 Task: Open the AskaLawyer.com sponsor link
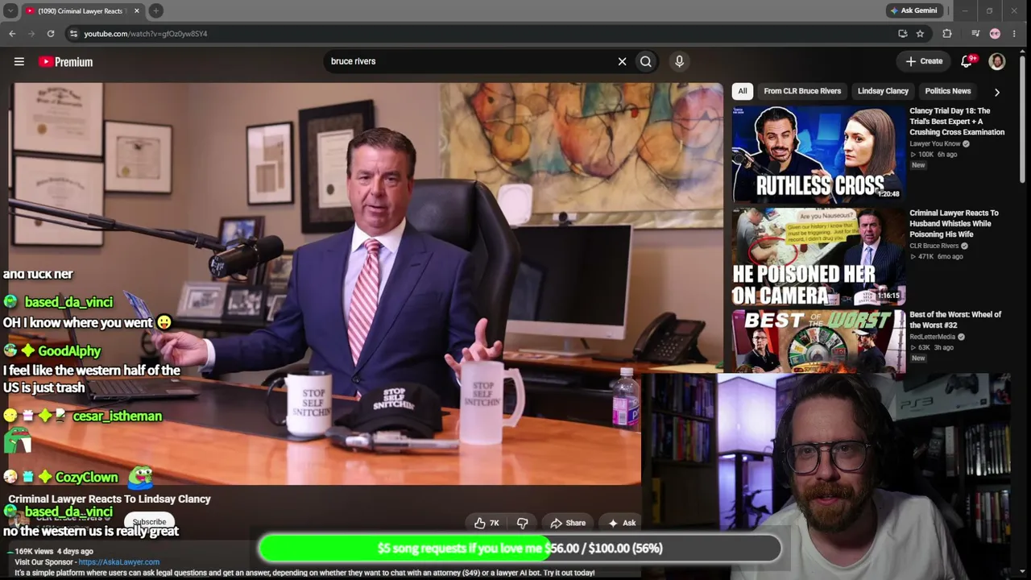click(118, 561)
